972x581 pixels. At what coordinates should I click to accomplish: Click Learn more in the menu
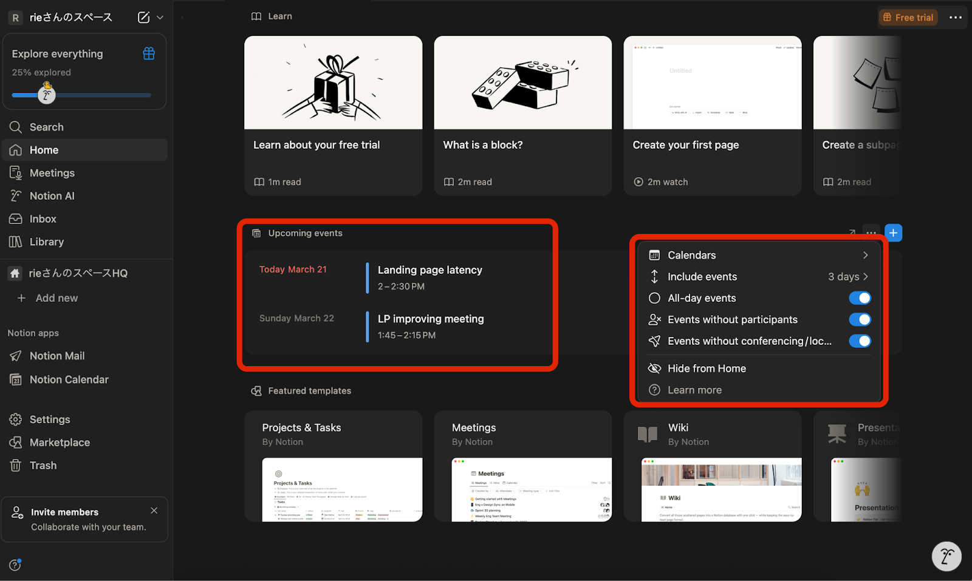point(694,390)
